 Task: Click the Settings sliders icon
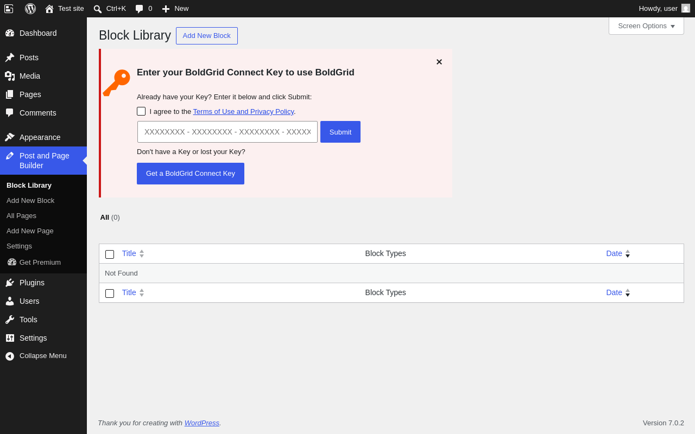pos(10,338)
